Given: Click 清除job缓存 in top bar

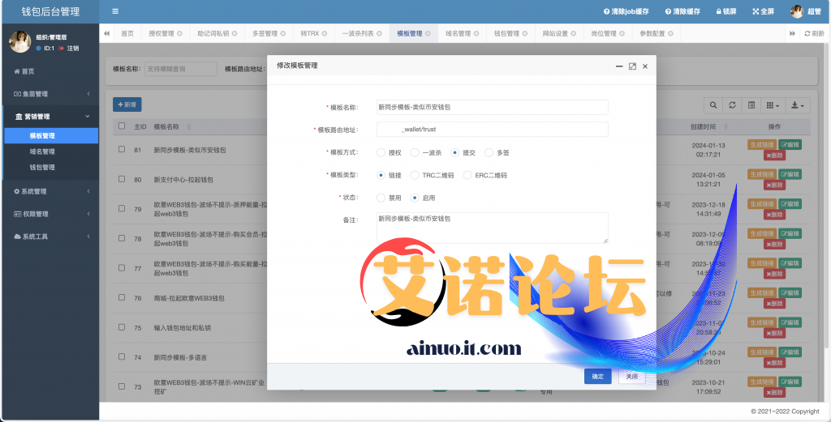Looking at the screenshot, I should [626, 11].
